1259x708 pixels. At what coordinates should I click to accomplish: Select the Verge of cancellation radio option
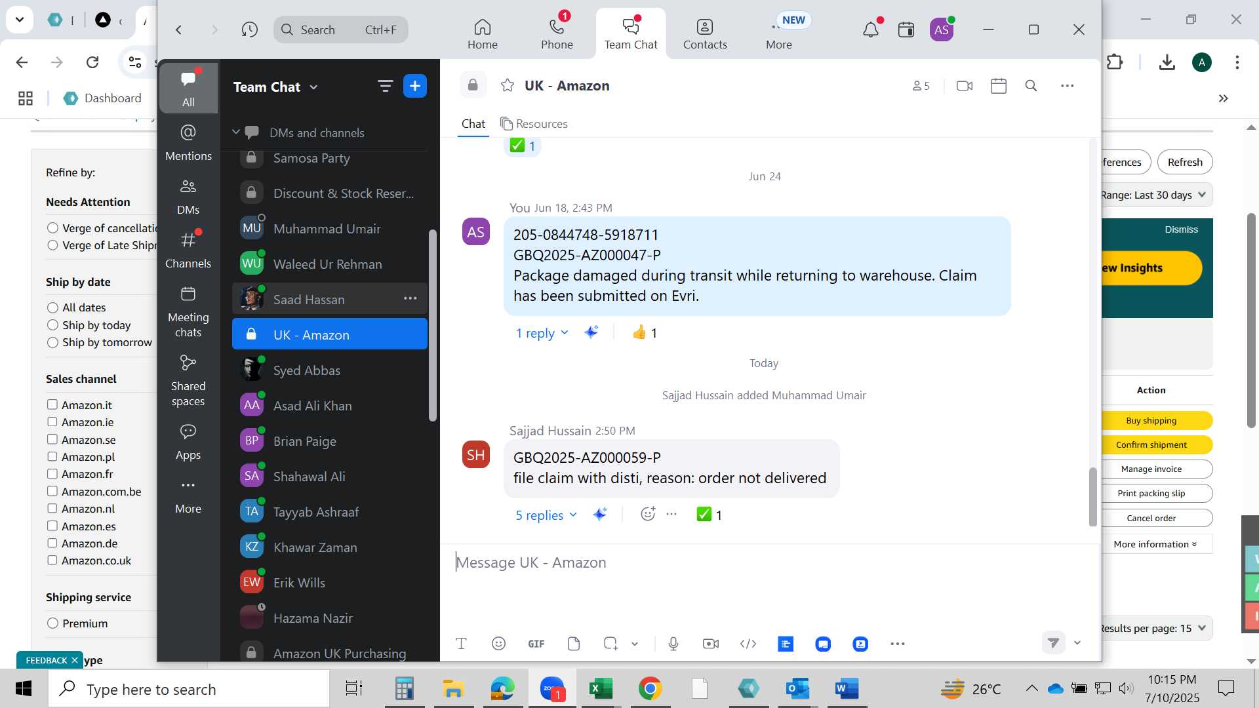click(x=52, y=228)
